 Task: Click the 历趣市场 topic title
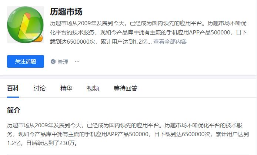point(66,12)
